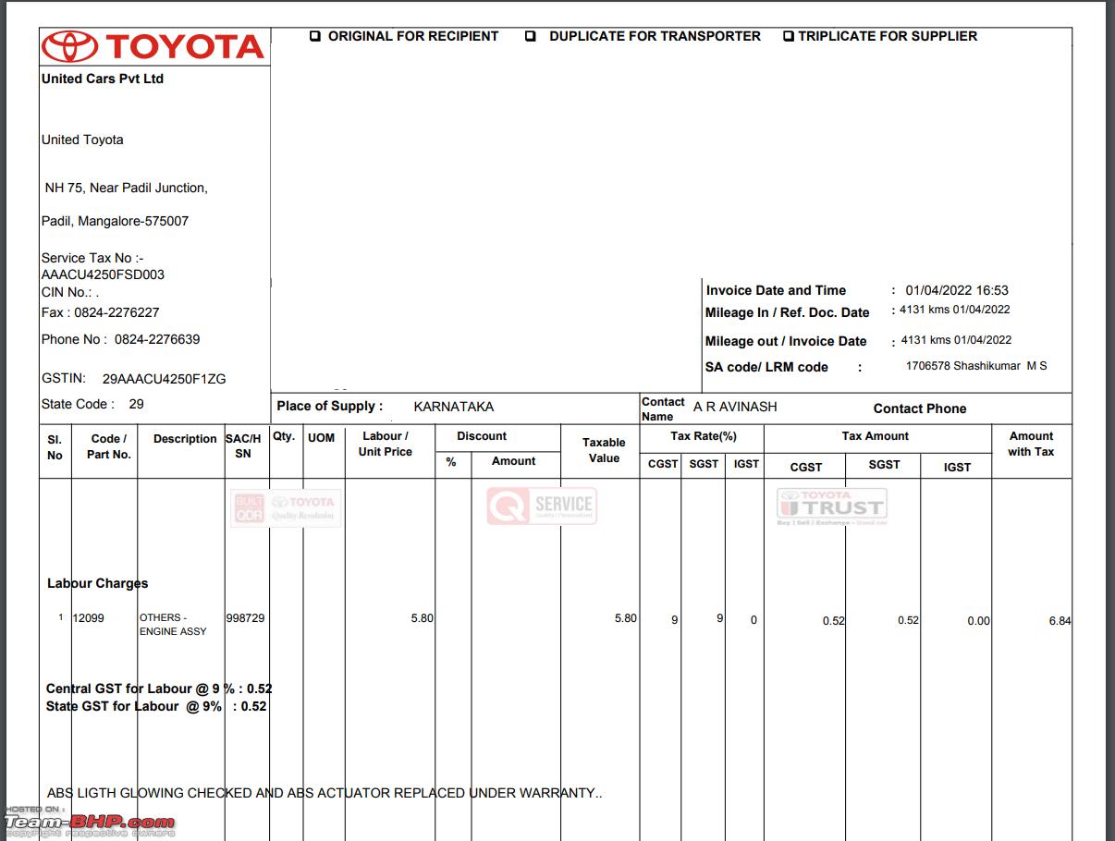Click the Q Service logo
This screenshot has width=1115, height=841.
(x=542, y=506)
